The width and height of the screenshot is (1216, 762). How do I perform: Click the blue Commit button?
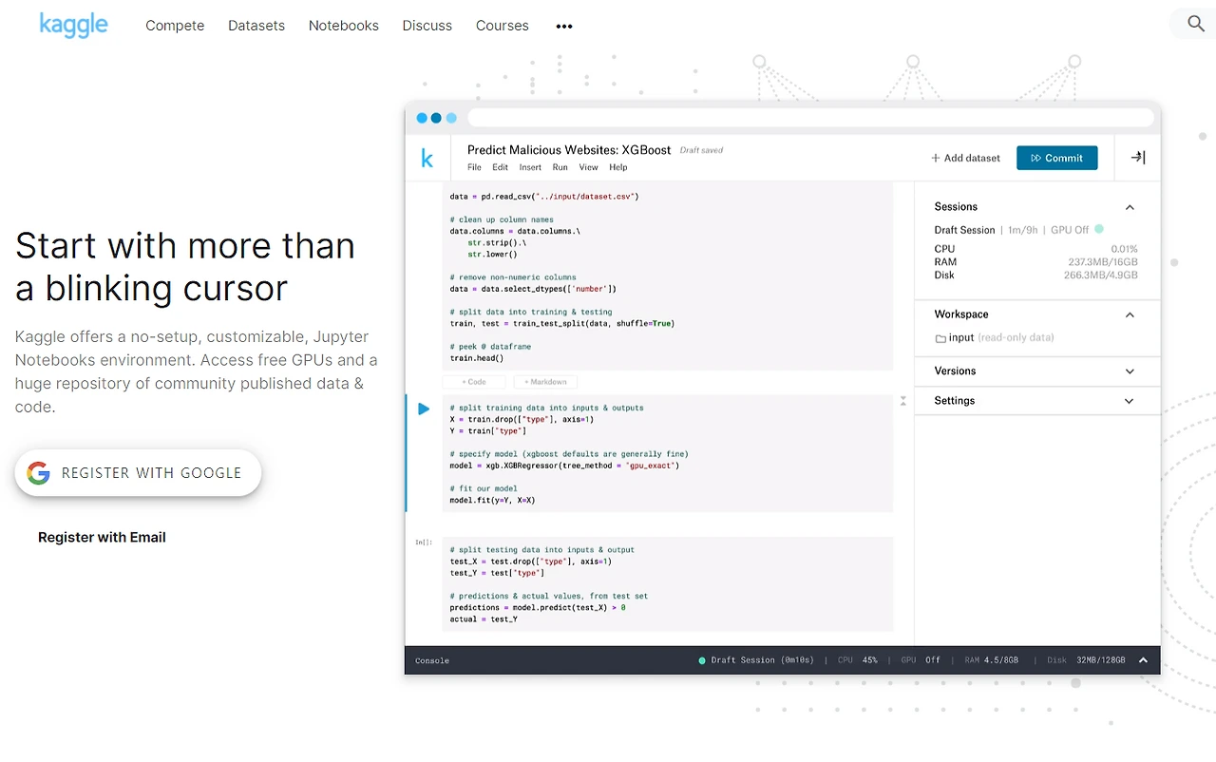click(1057, 158)
